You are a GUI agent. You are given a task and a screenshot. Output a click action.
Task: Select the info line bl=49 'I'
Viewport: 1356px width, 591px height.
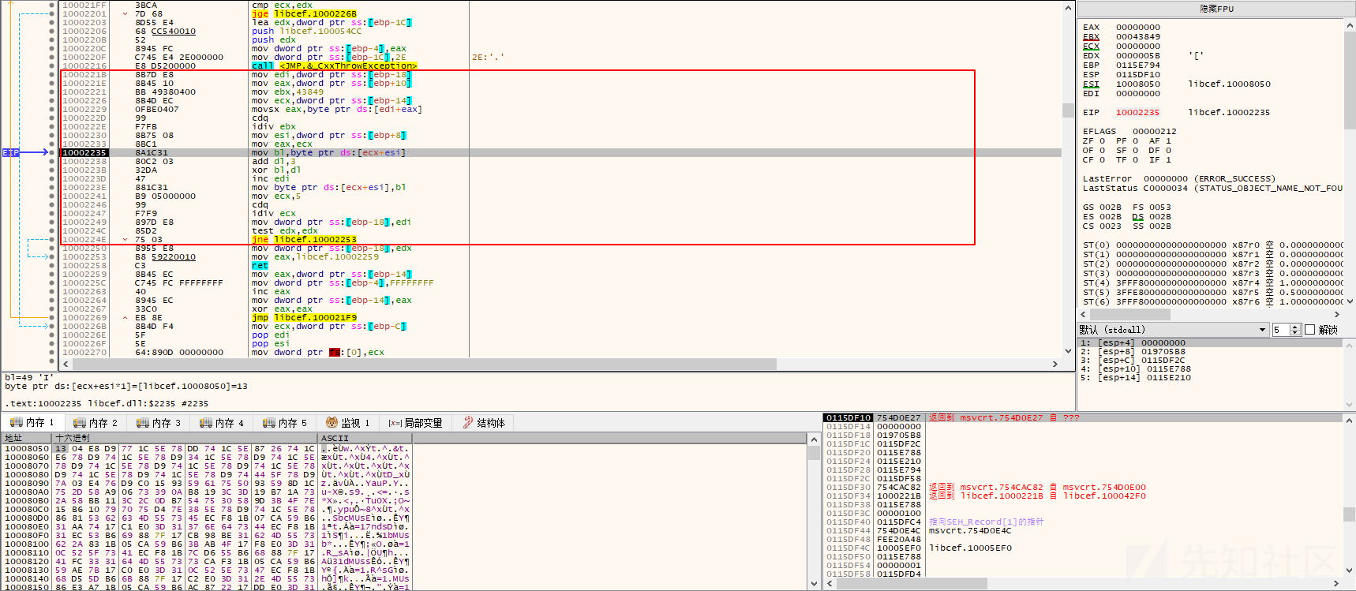(x=30, y=377)
